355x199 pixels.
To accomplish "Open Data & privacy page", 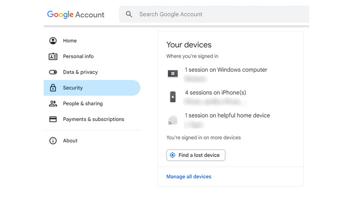I will tap(80, 72).
